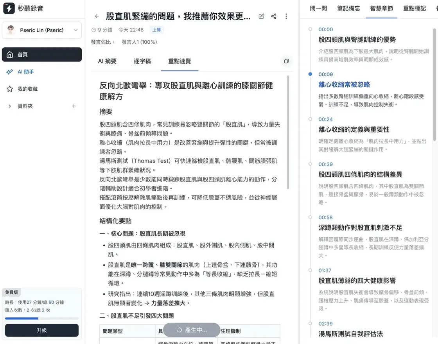Click the content area vertical scrollbar
Viewport: 438px width, 344px height.
tap(288, 133)
